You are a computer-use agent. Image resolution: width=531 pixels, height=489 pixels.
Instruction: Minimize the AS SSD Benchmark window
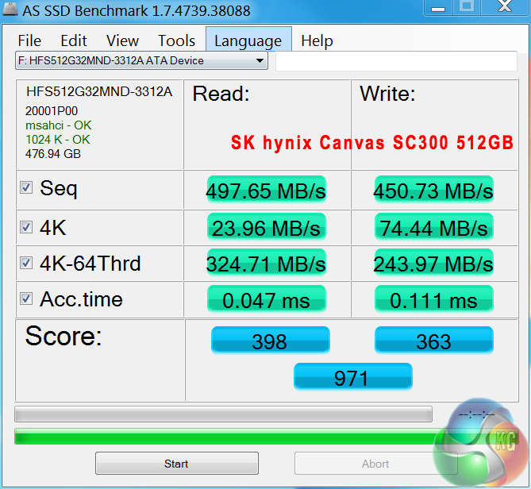[438, 7]
